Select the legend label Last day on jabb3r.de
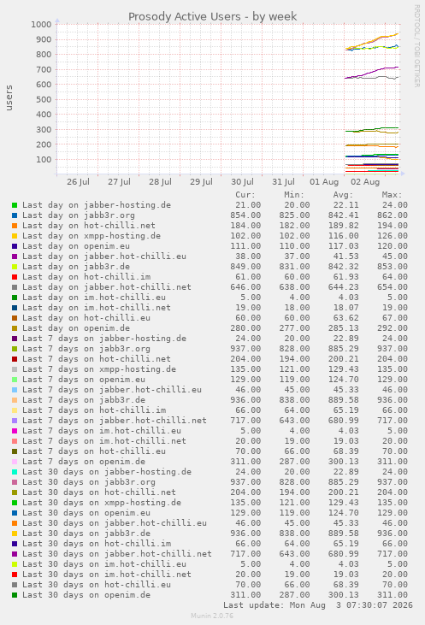This screenshot has width=425, height=625. 76,267
